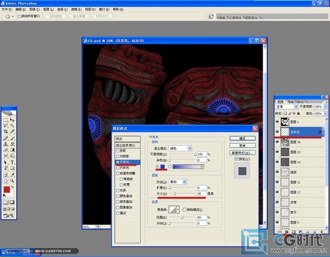Select the Shape tool
Screen dimensions: 330x257
[12, 168]
